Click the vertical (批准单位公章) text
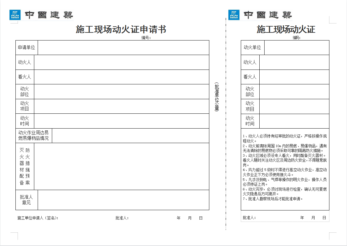The image size is (347, 246). click(217, 97)
